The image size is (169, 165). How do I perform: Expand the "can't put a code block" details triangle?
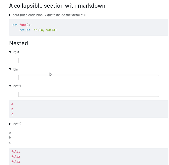click(10, 15)
